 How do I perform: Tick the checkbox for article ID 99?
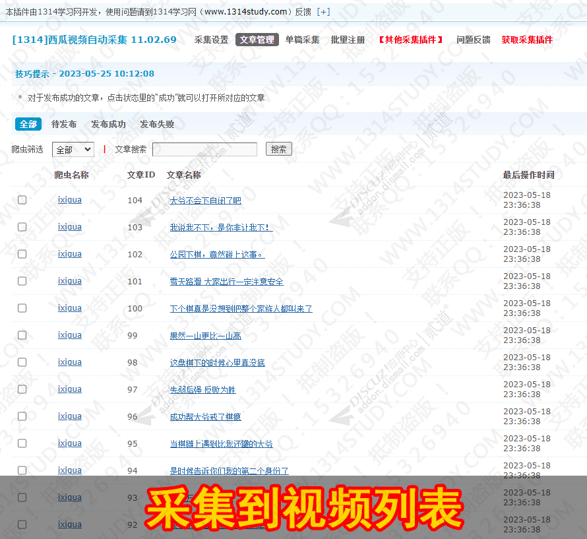(22, 335)
